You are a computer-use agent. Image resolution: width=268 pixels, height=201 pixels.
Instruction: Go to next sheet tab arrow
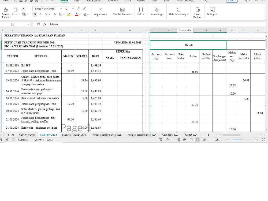pos(8,135)
